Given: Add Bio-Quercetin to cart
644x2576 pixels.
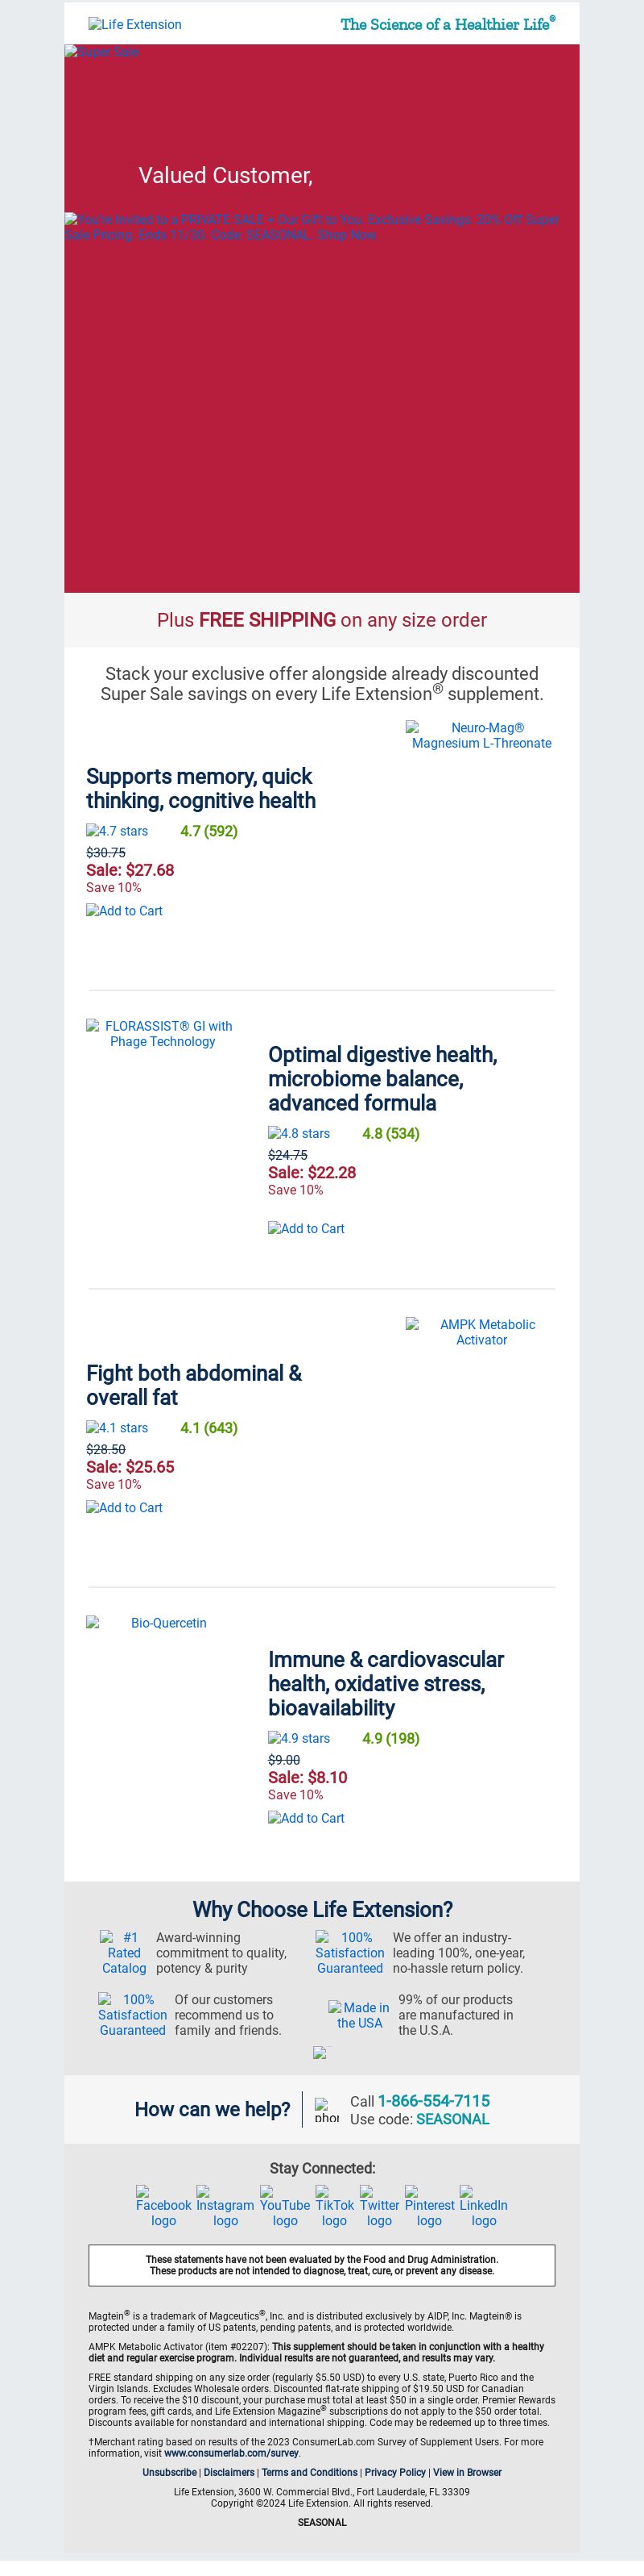Looking at the screenshot, I should click(306, 1817).
